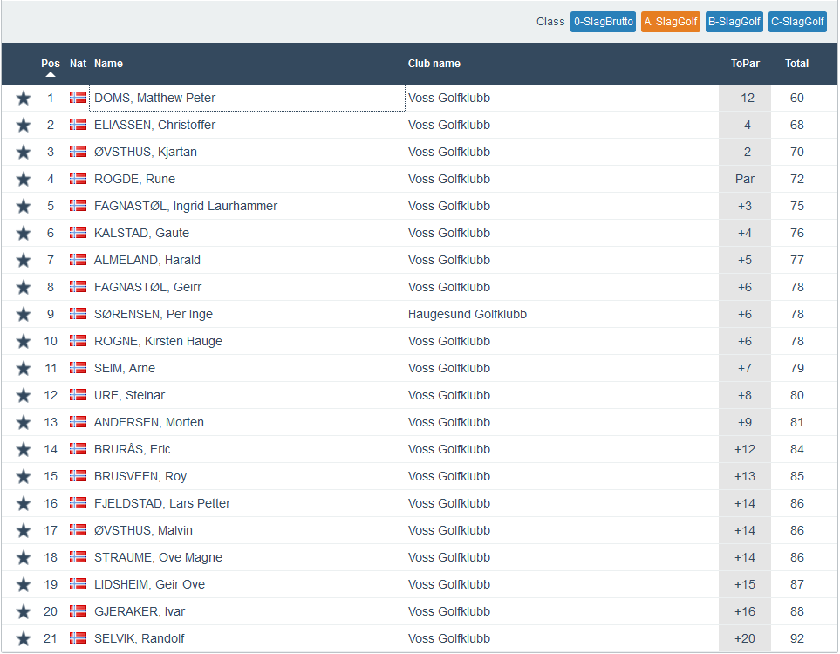
Task: Toggle star for ØVSTHUS, Malvin
Action: coord(24,531)
